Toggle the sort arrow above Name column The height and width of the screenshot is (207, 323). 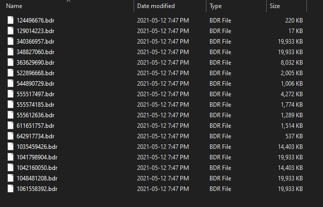coord(69,1)
